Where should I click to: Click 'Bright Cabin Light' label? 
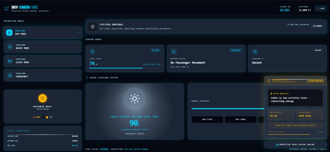[152, 64]
